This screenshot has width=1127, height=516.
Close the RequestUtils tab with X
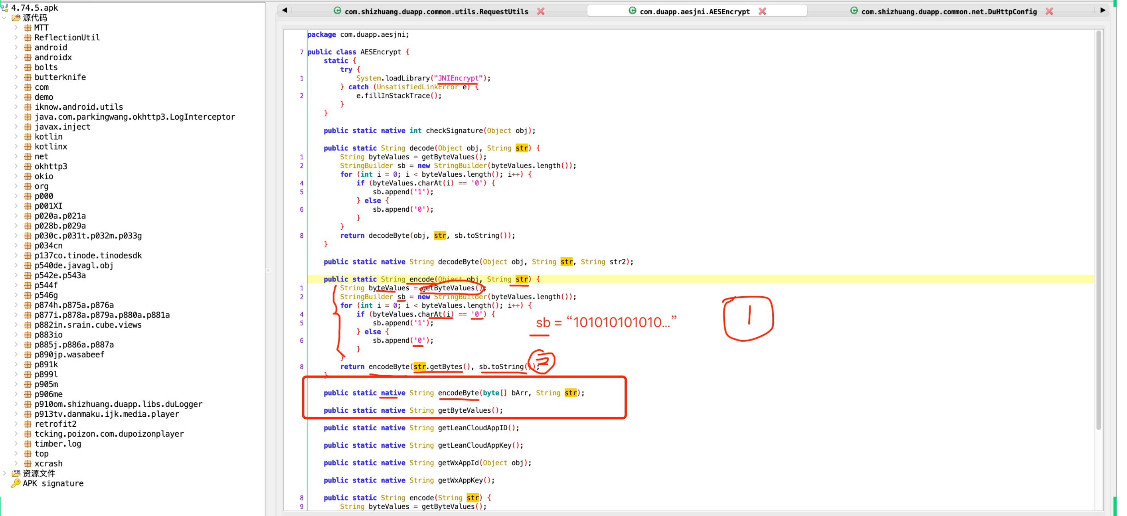(x=541, y=12)
